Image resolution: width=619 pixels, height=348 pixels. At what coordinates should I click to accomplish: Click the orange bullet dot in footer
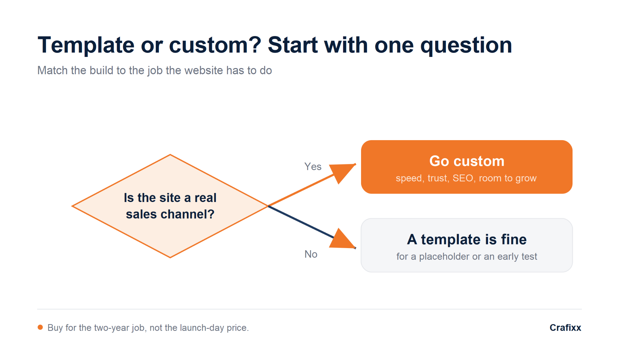click(x=40, y=327)
